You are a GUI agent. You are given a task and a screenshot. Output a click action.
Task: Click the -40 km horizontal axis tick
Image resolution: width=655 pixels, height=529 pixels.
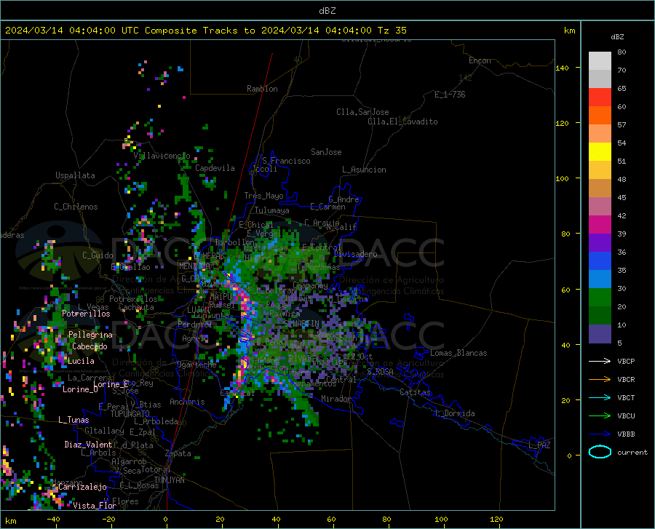(52, 520)
